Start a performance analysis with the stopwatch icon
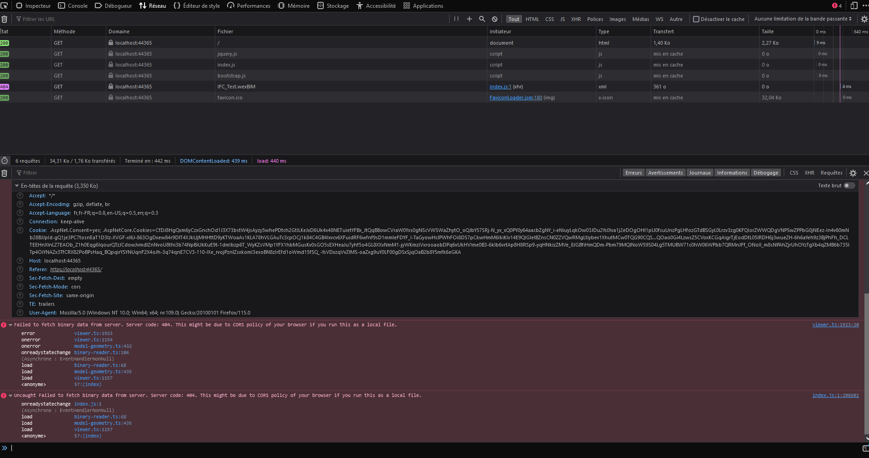869x458 pixels. tap(5, 160)
